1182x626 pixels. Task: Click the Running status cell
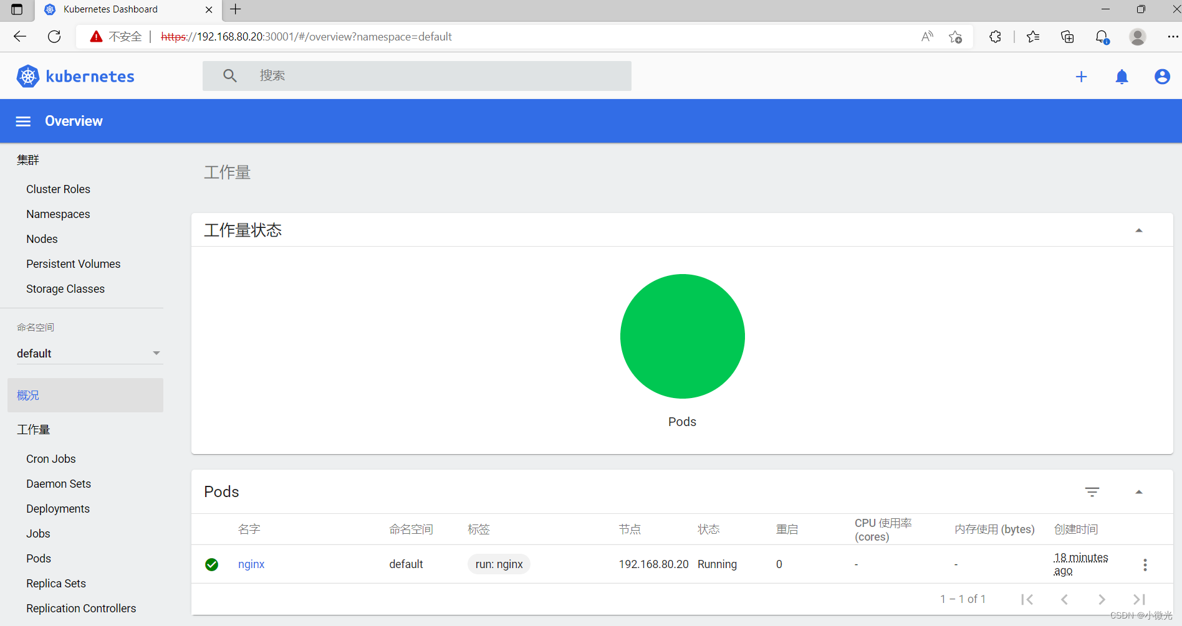click(717, 564)
